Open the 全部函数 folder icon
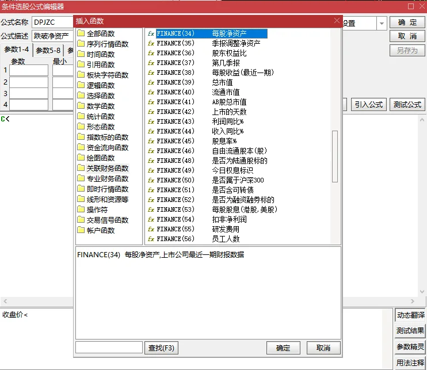Screen dimensions: 427x370 (81, 33)
